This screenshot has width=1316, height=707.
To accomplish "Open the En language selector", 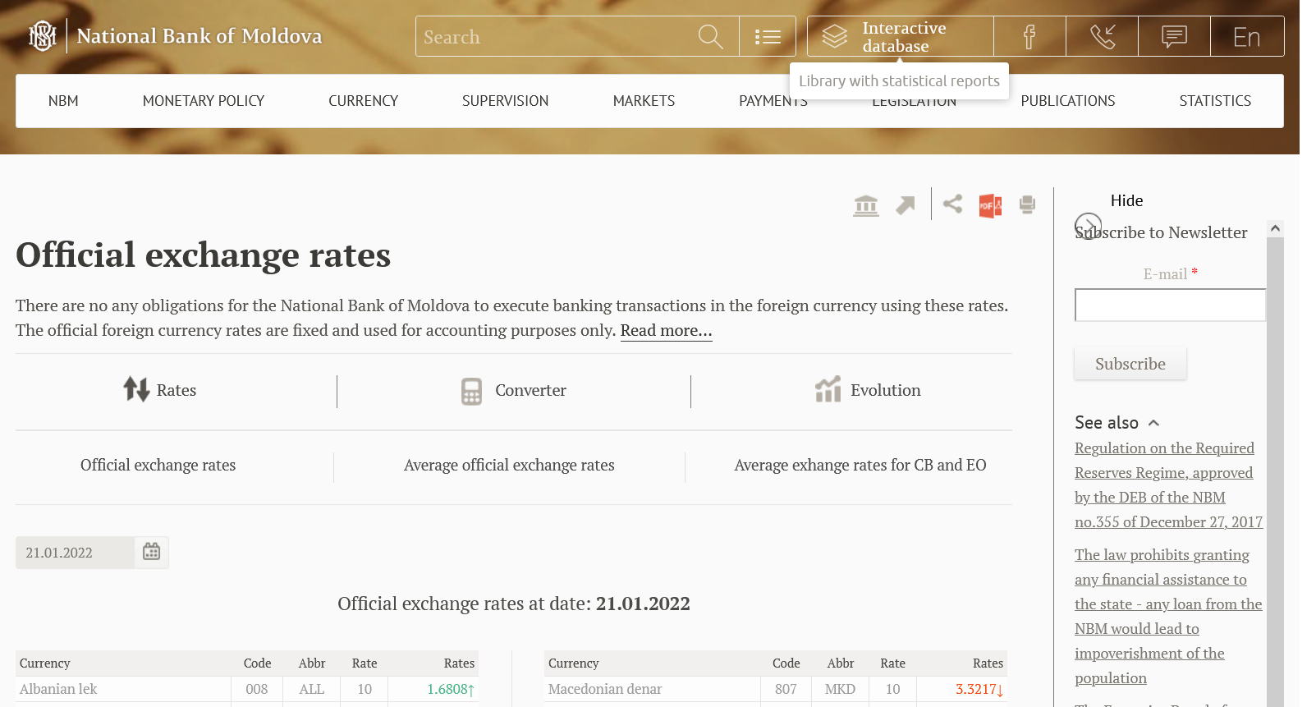I will 1246,37.
